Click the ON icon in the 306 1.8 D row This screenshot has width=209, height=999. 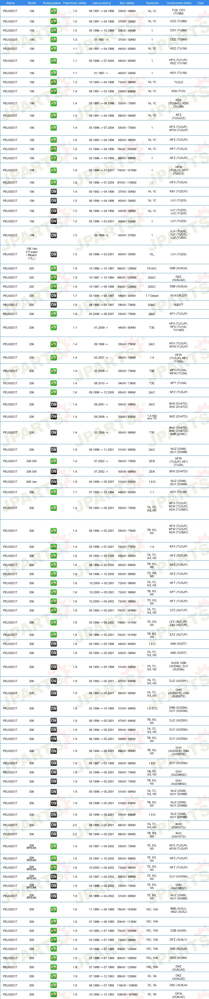click(x=53, y=644)
